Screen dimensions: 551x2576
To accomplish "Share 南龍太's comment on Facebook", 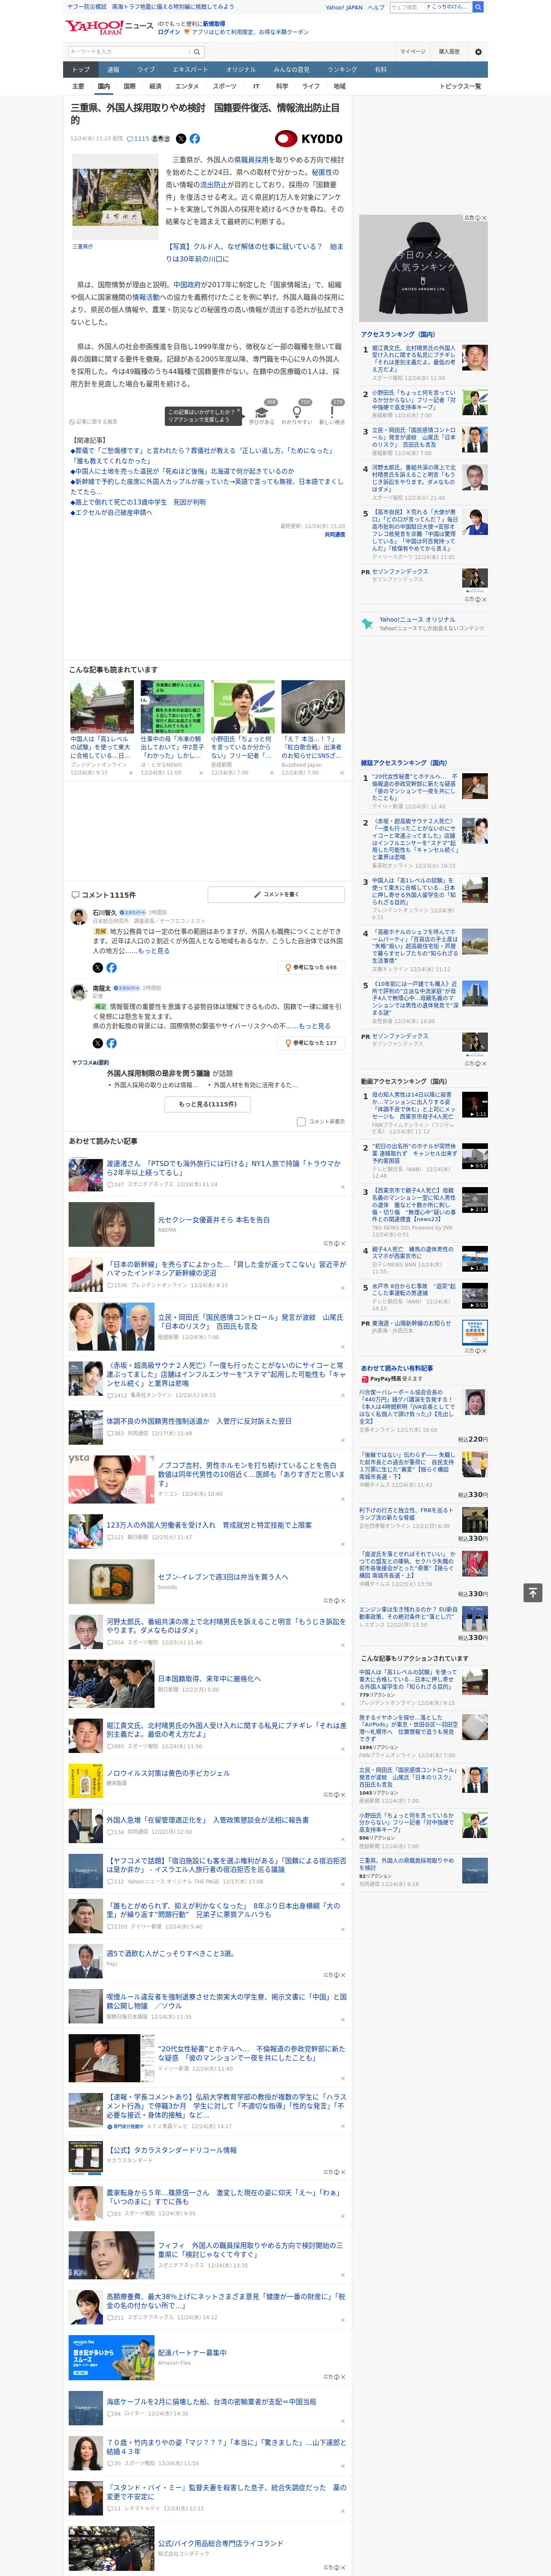I will [x=111, y=1043].
